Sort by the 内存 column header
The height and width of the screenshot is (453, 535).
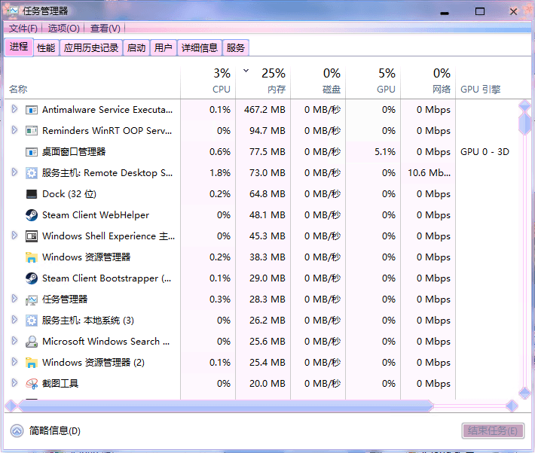[x=263, y=81]
